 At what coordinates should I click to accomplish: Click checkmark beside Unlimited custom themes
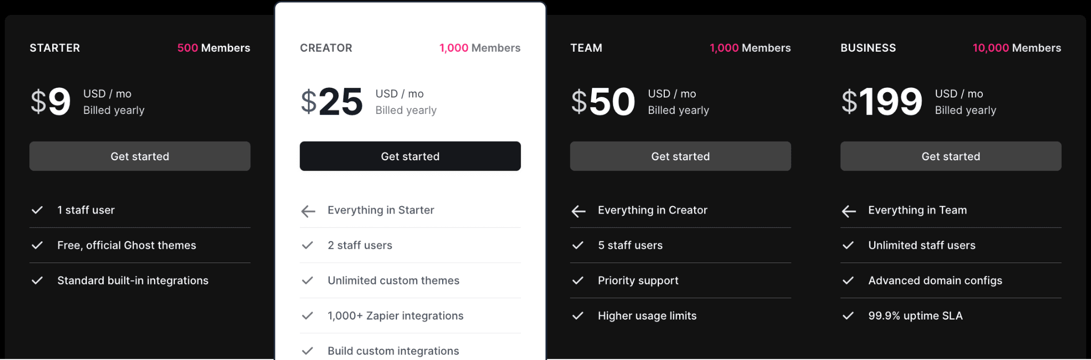point(307,281)
